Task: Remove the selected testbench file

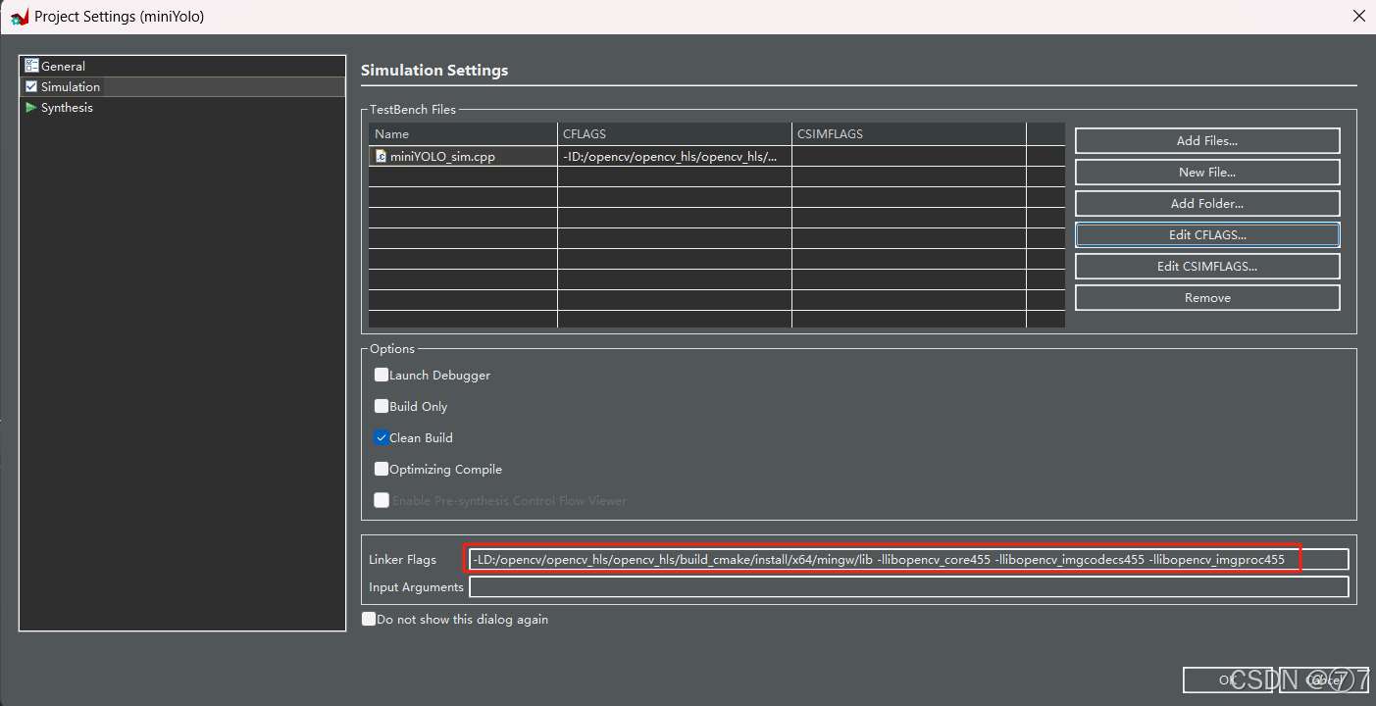Action: pyautogui.click(x=1206, y=297)
